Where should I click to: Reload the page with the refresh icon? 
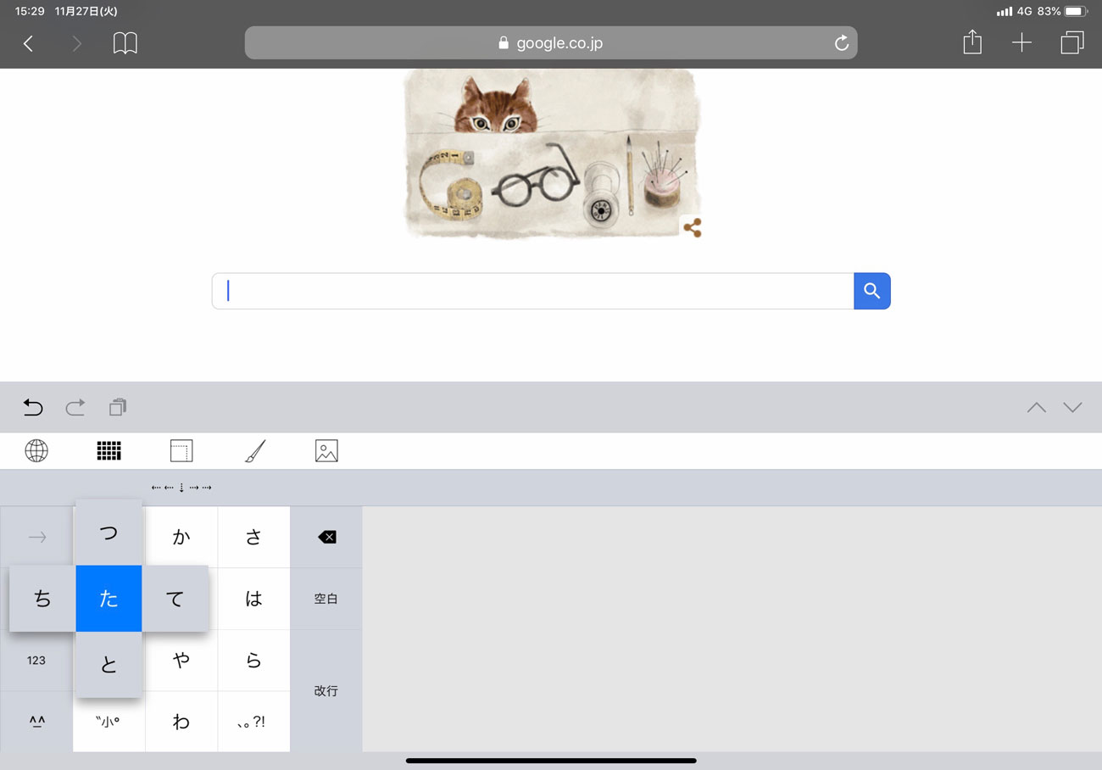[x=842, y=43]
